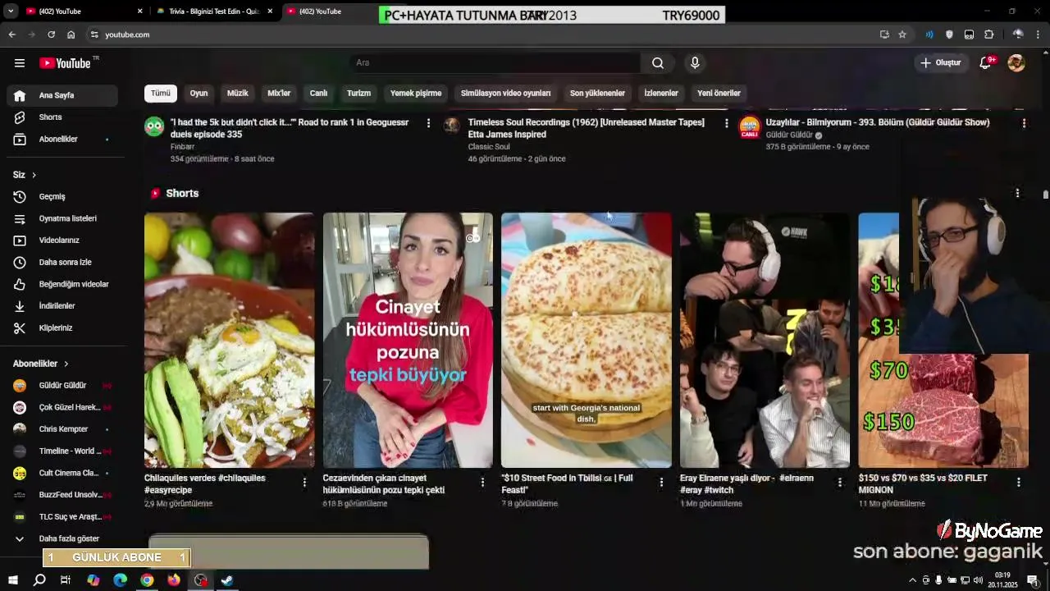Open options for Uzaylılar Bilmiyorum video

(x=1024, y=123)
